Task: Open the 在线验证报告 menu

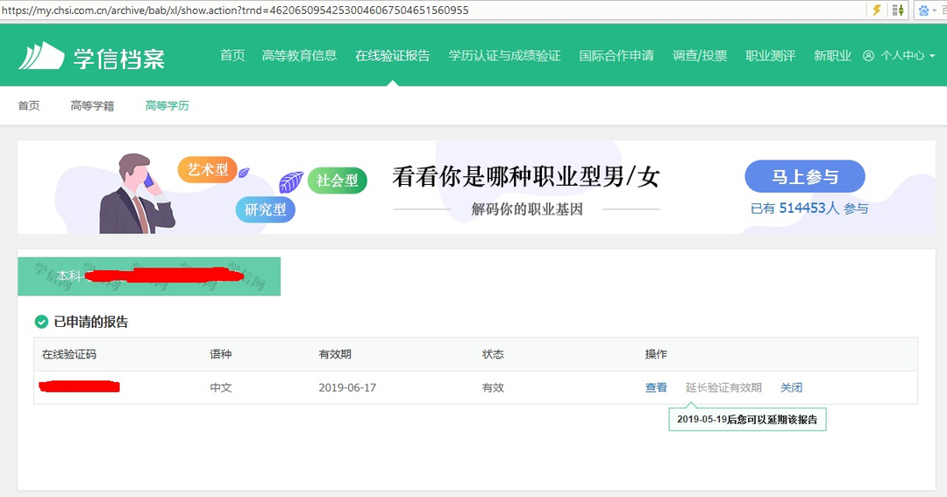Action: pos(393,55)
